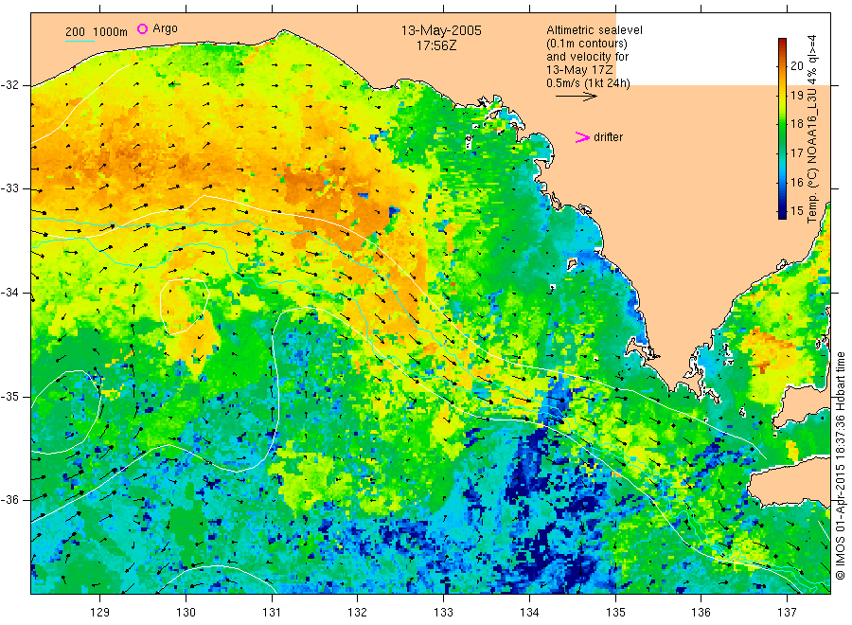Click longitude axis label 132
Image resolution: width=852 pixels, height=625 pixels.
tap(358, 613)
